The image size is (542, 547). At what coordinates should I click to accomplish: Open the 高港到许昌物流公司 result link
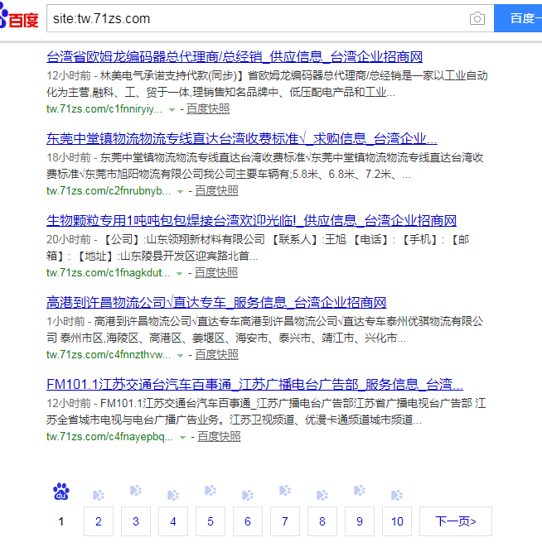pyautogui.click(x=216, y=302)
